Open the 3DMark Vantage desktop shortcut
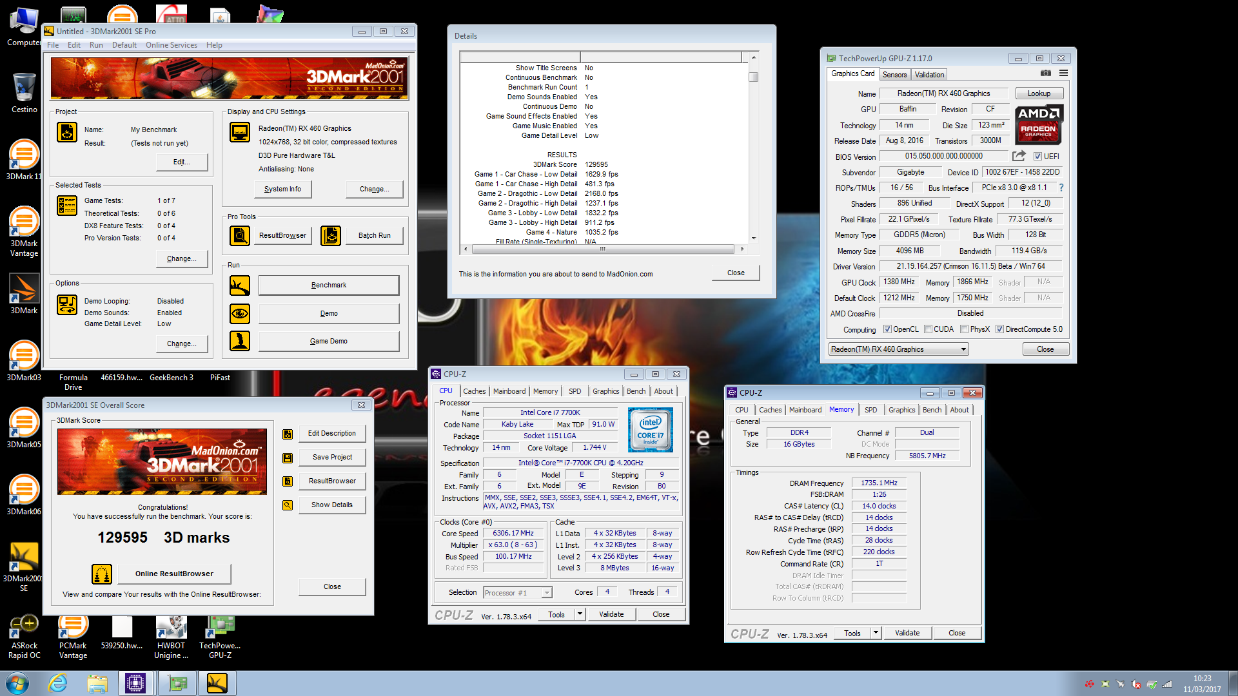The image size is (1238, 696). [x=24, y=232]
